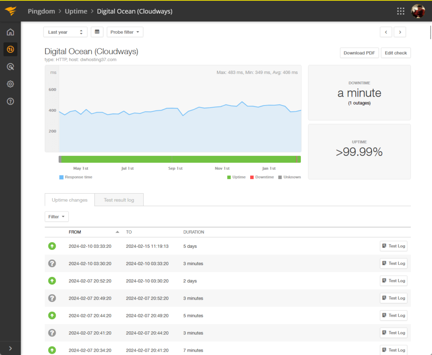The height and width of the screenshot is (355, 432).
Task: Click the SolarWinds logo icon
Action: [11, 11]
